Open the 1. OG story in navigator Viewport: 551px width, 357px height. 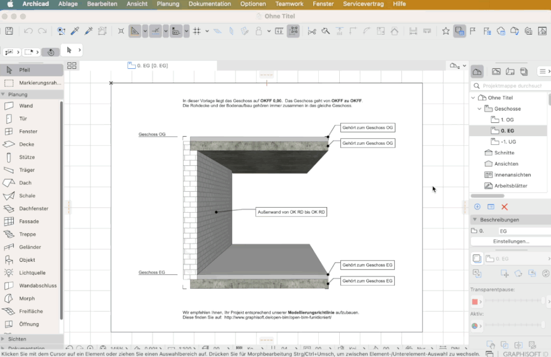point(507,120)
